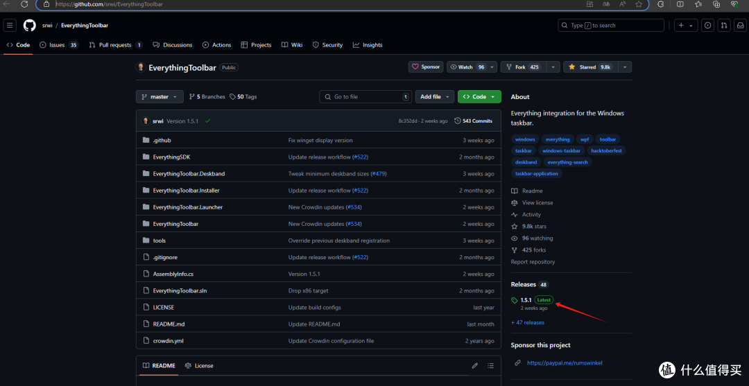
Task: Open the Discussions tab
Action: (173, 45)
